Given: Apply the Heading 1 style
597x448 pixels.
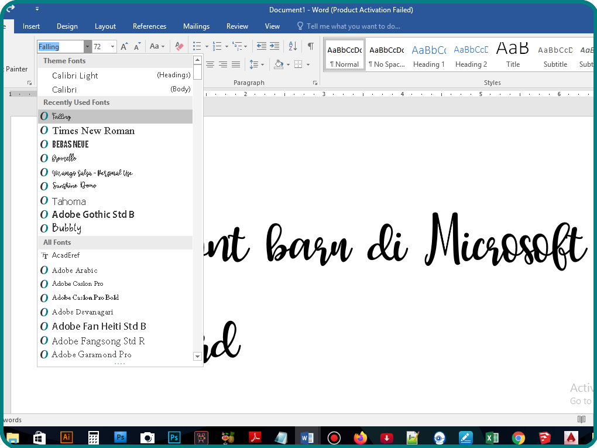Looking at the screenshot, I should click(x=428, y=55).
